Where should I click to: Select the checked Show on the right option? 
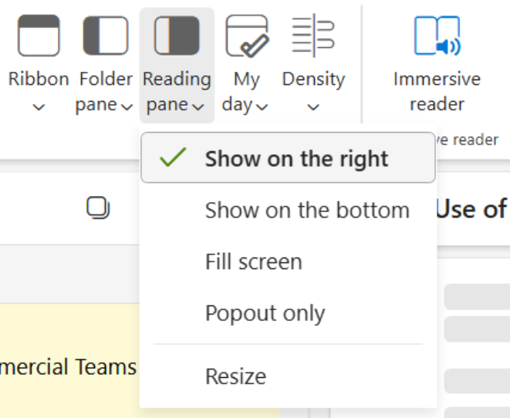(288, 157)
